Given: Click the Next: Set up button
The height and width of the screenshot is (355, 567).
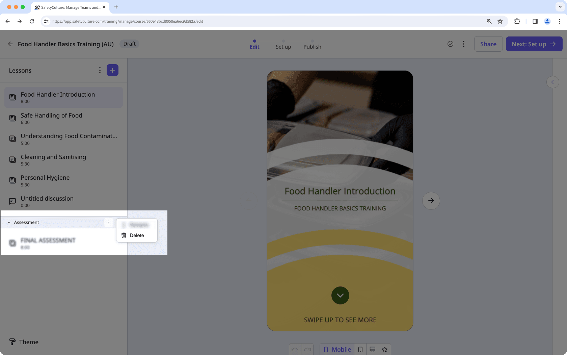Looking at the screenshot, I should click(534, 44).
